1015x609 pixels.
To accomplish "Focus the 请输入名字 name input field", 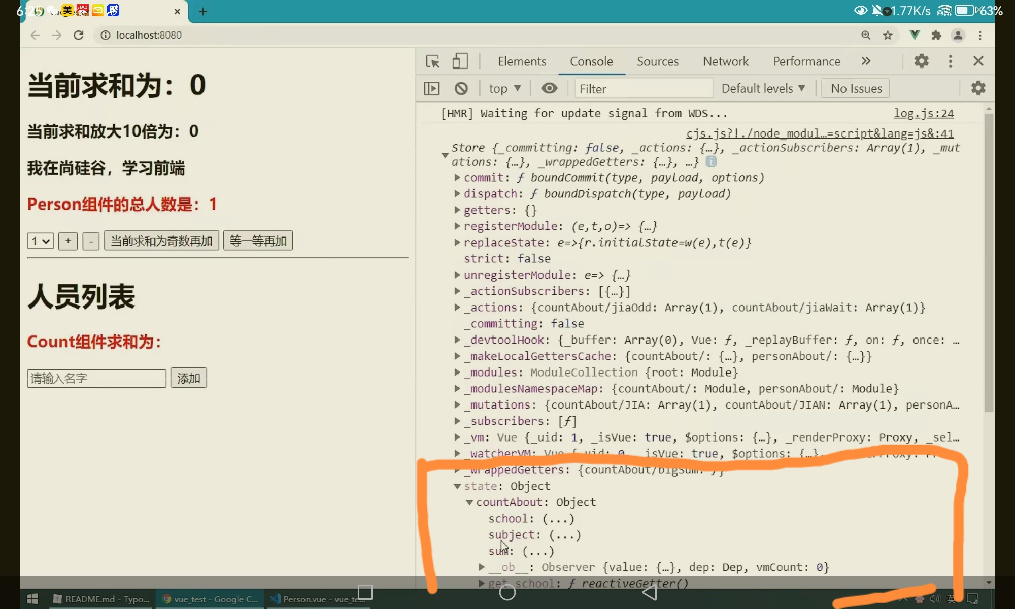I will tap(96, 378).
